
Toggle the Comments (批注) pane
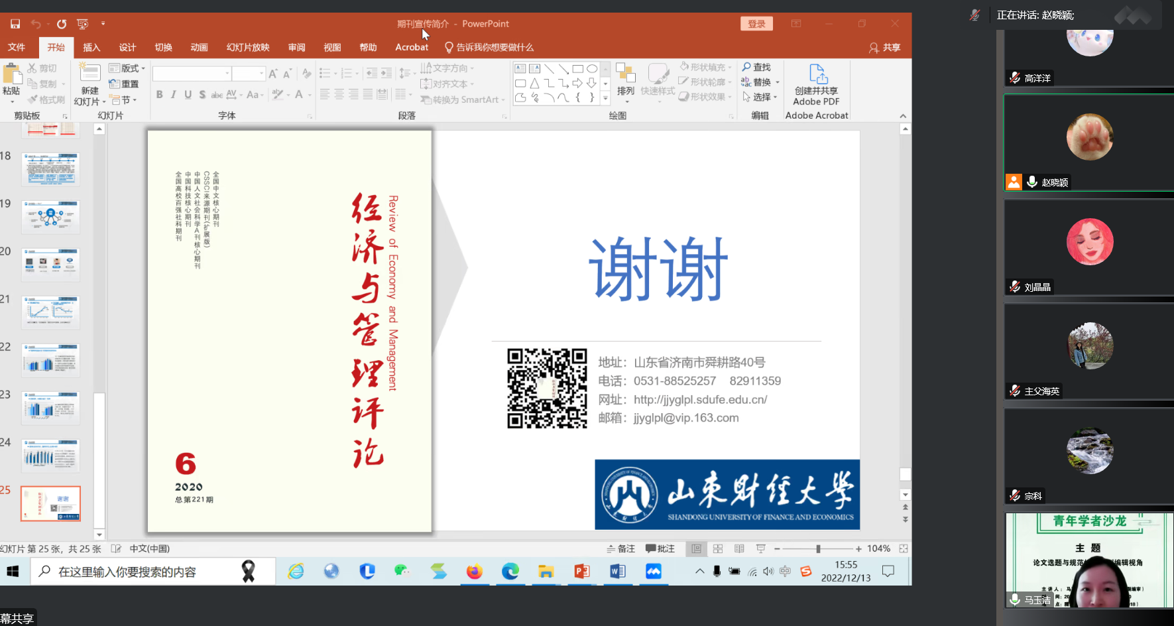tap(660, 549)
